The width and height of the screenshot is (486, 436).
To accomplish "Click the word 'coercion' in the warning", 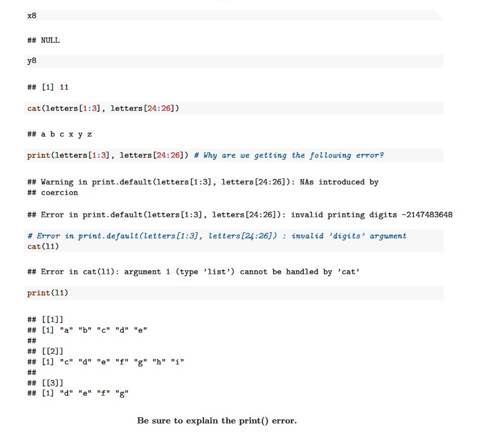I will click(x=60, y=193).
